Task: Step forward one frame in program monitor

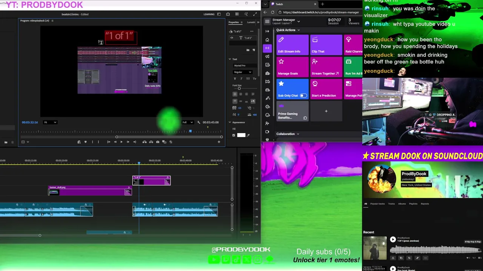Action: coord(128,142)
